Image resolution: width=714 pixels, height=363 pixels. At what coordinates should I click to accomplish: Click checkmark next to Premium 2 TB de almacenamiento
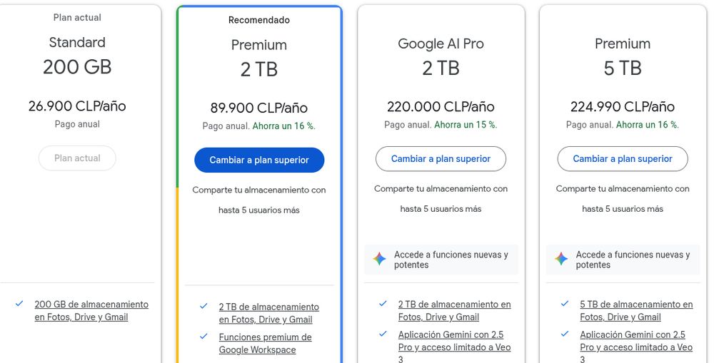coord(203,306)
